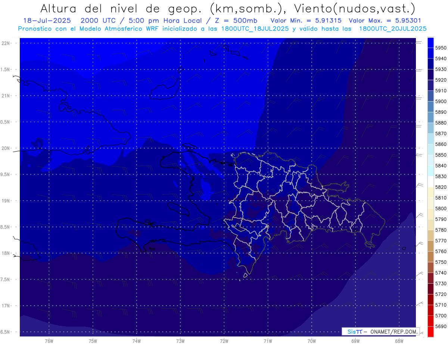Screen dimensions: 448x346
Task: Click the '5760' colorbar value
Action: click(441, 252)
